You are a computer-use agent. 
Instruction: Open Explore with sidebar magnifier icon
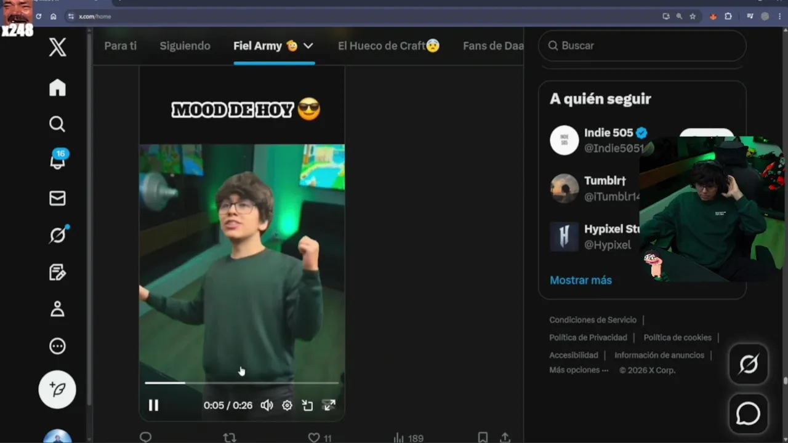[x=57, y=124]
